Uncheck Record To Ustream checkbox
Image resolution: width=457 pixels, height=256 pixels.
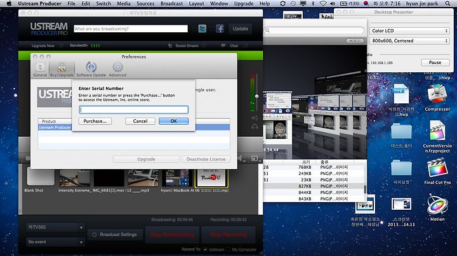click(x=205, y=249)
